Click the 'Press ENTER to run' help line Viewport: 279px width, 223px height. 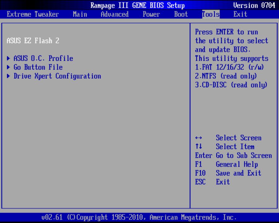click(226, 32)
